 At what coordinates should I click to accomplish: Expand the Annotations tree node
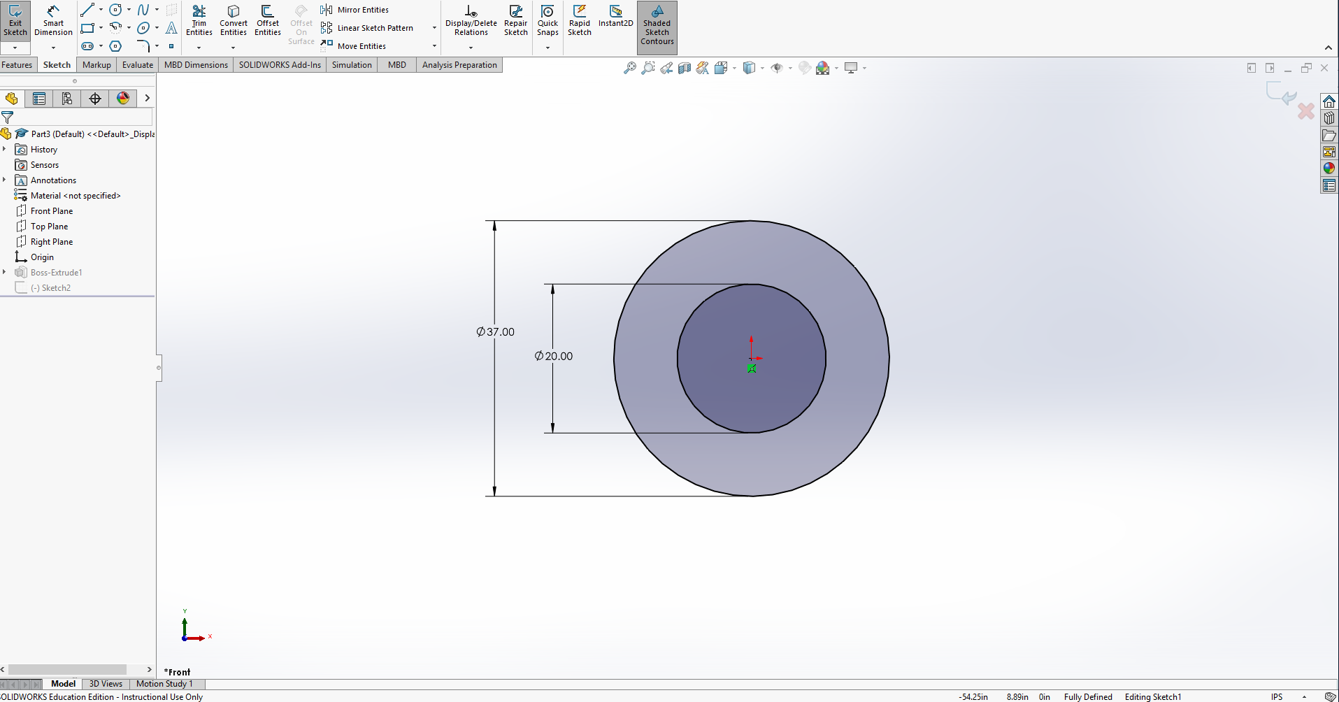tap(4, 180)
